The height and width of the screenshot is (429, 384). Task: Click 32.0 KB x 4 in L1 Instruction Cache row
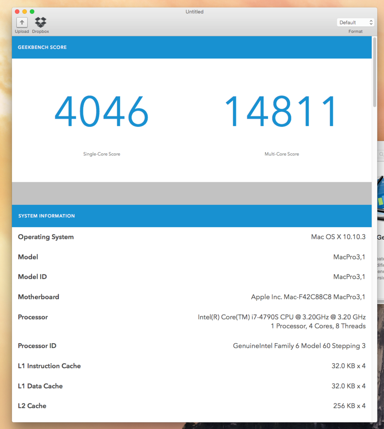[x=348, y=366]
